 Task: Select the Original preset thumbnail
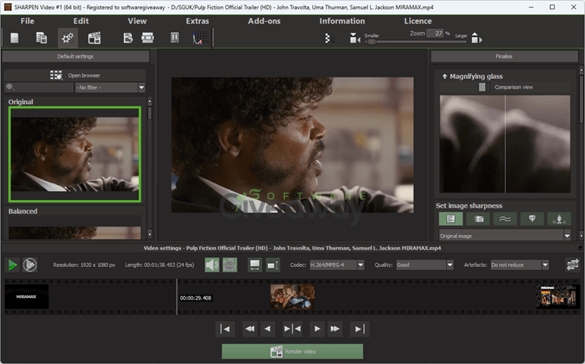pos(74,154)
